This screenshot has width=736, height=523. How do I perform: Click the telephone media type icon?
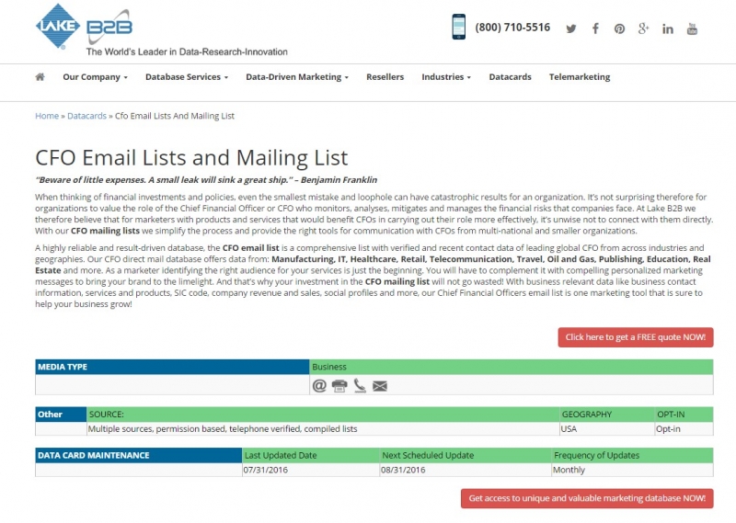[x=360, y=385]
